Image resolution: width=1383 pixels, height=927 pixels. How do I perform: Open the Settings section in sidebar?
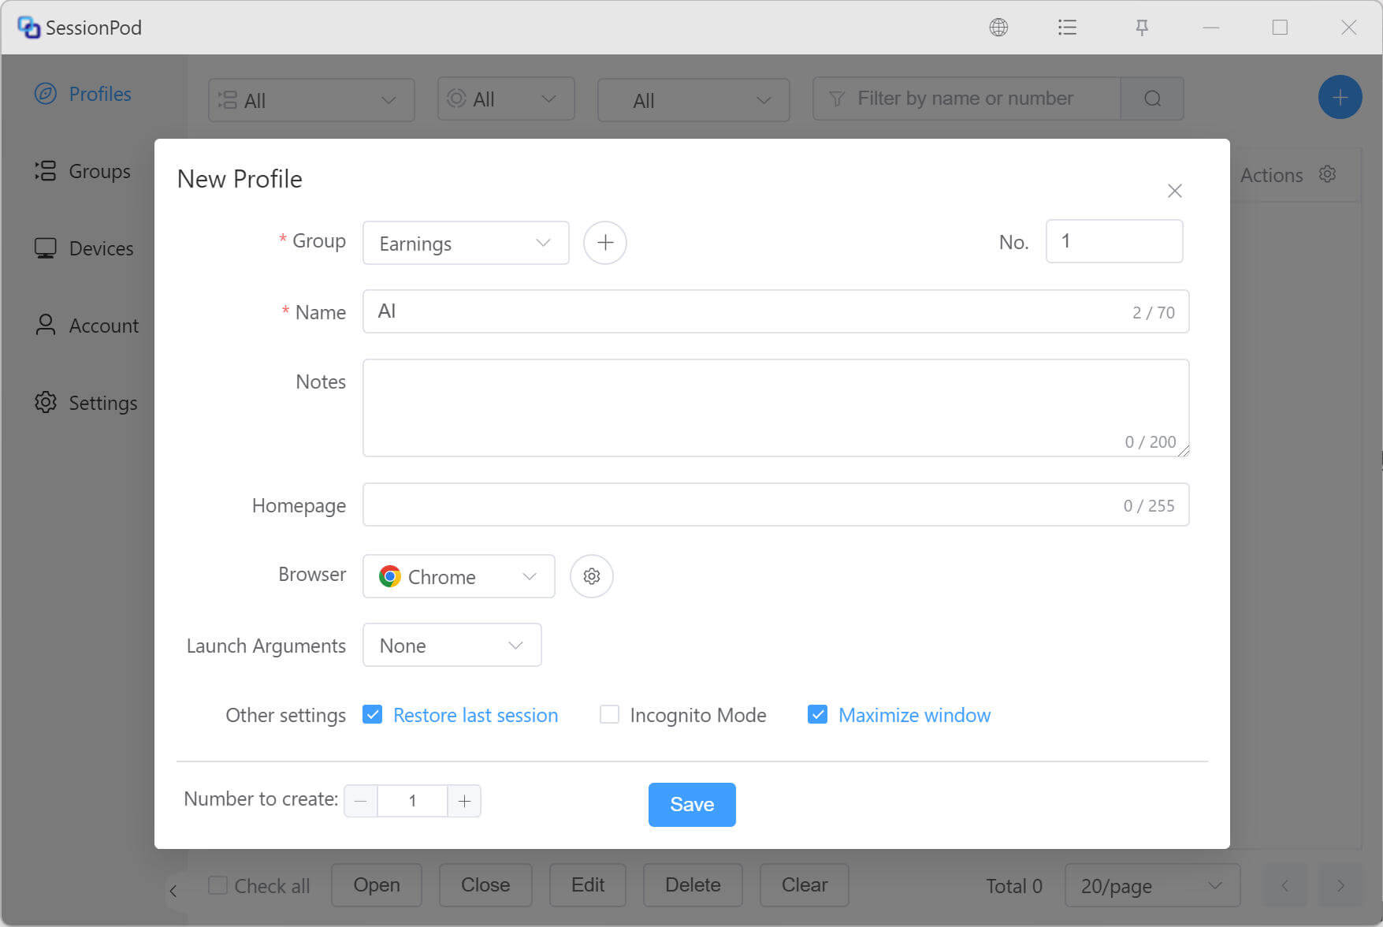pyautogui.click(x=86, y=403)
